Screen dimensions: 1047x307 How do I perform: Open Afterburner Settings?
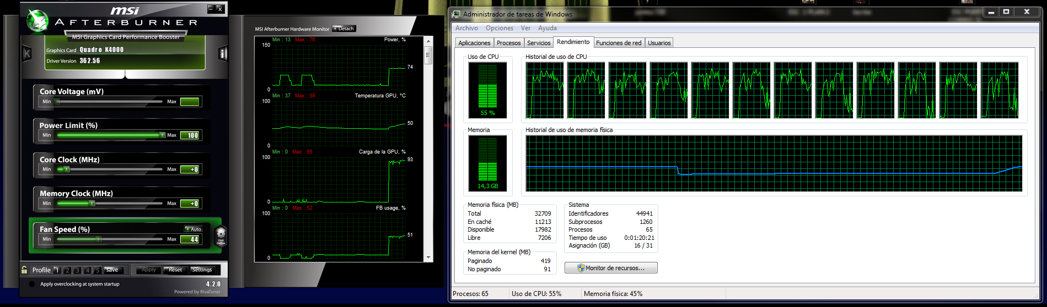pos(202,270)
